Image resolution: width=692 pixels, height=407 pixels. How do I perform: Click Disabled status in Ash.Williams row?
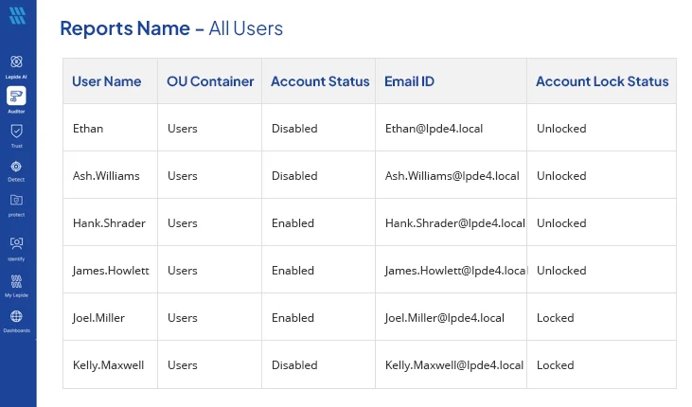[294, 176]
